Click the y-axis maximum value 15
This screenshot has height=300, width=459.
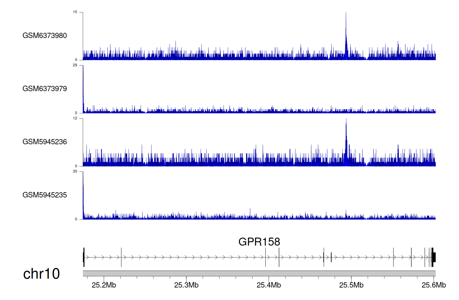[x=75, y=12]
